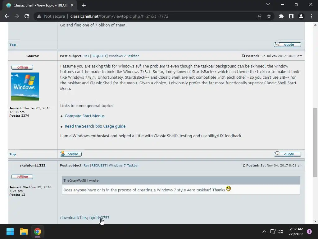Open Gaurav's username in the post header
Viewport: 318px width, 239px height.
[x=32, y=56]
